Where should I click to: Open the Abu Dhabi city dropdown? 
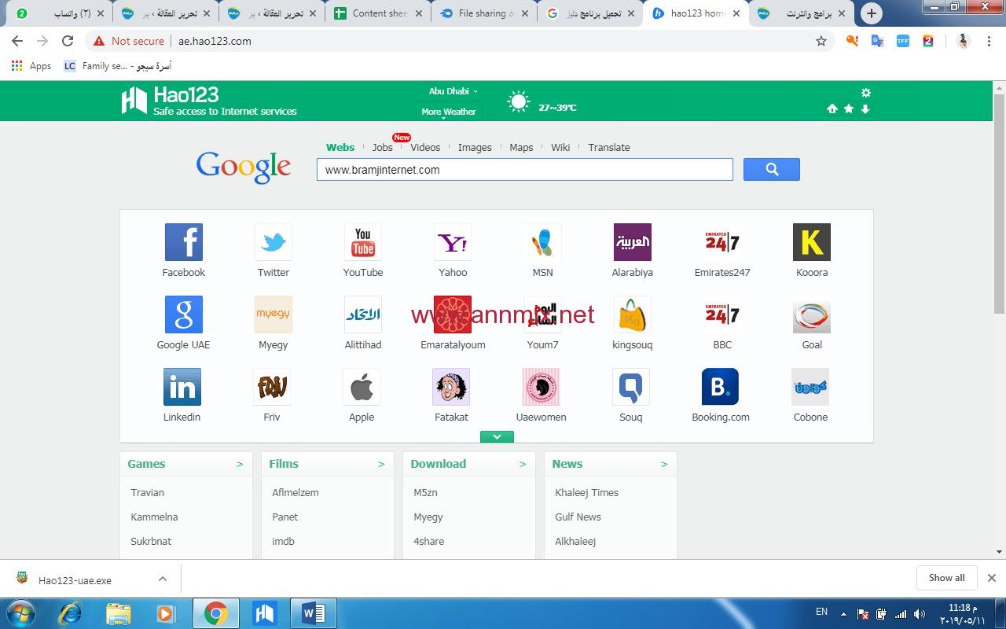453,91
